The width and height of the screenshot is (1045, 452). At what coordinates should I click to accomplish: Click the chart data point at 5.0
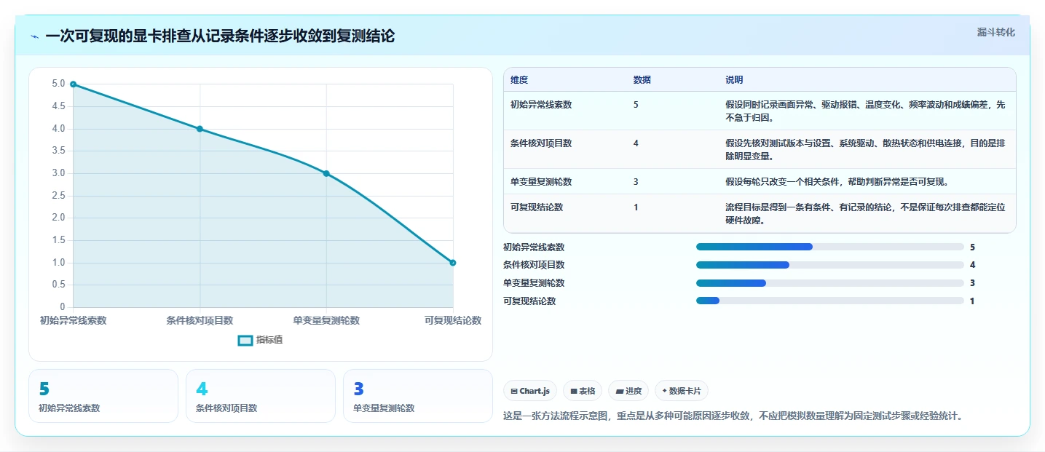(x=73, y=84)
